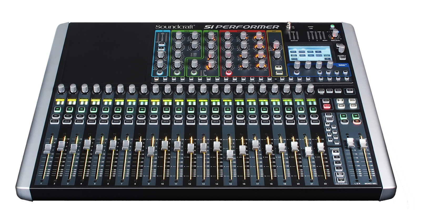Click the MON LEVEL knob

[335, 33]
